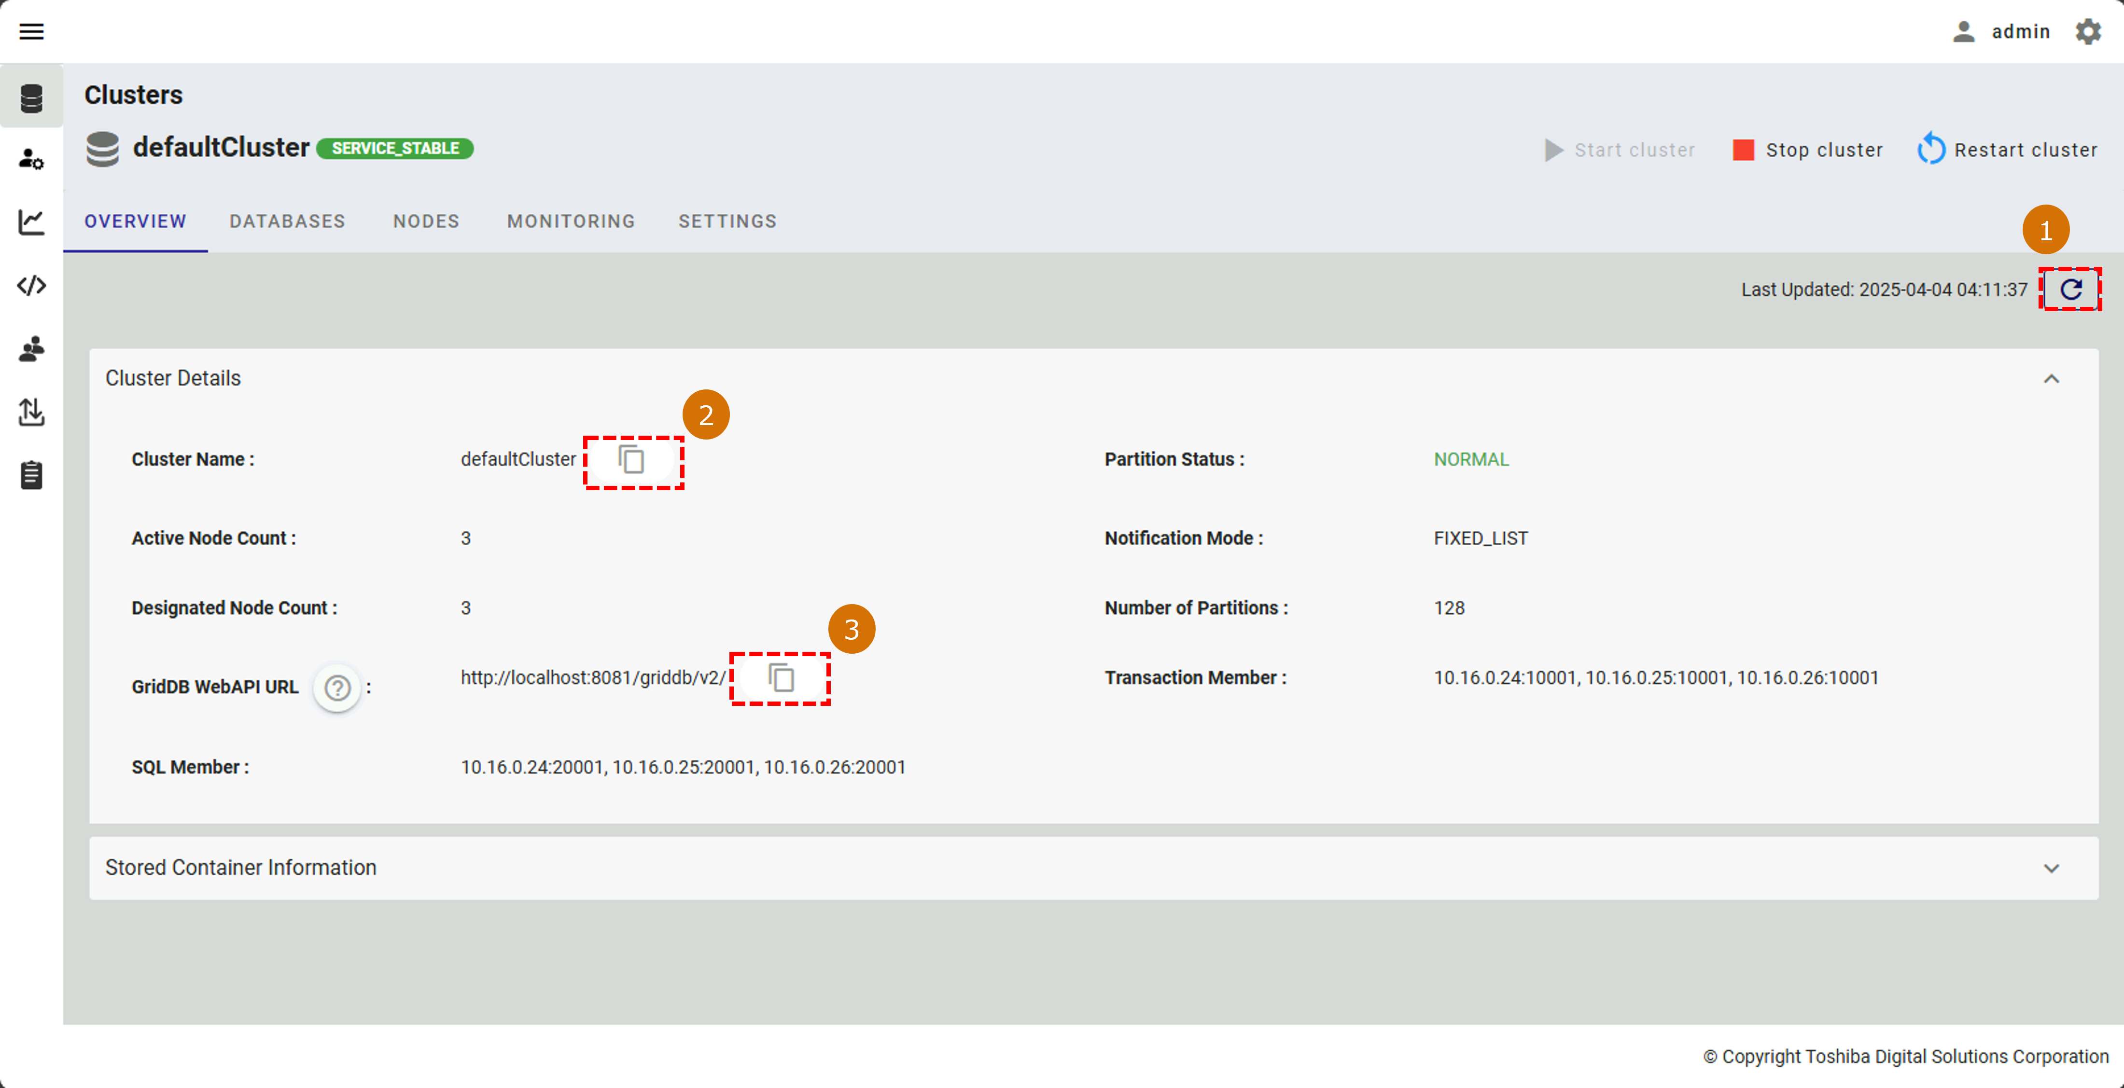Image resolution: width=2124 pixels, height=1088 pixels.
Task: Open the admin user menu
Action: (x=2002, y=31)
